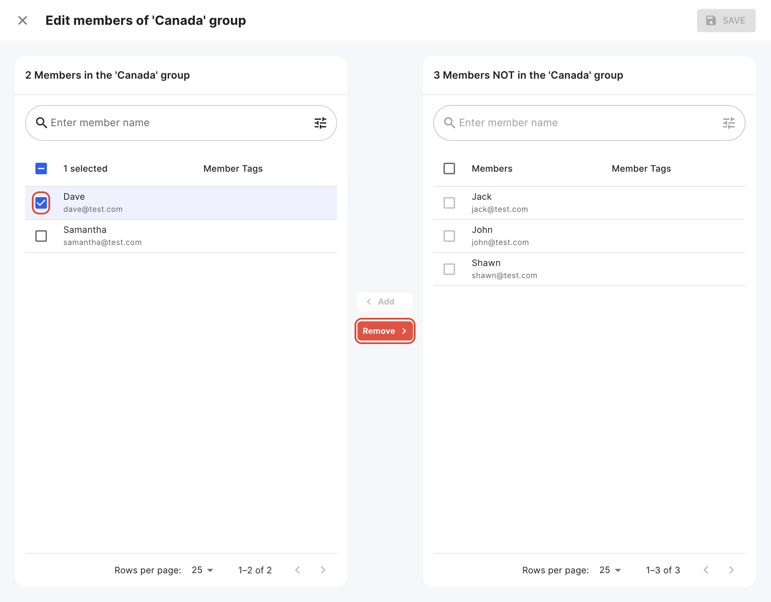Click Member Tags header in non-members panel
The height and width of the screenshot is (602, 771).
(x=641, y=168)
